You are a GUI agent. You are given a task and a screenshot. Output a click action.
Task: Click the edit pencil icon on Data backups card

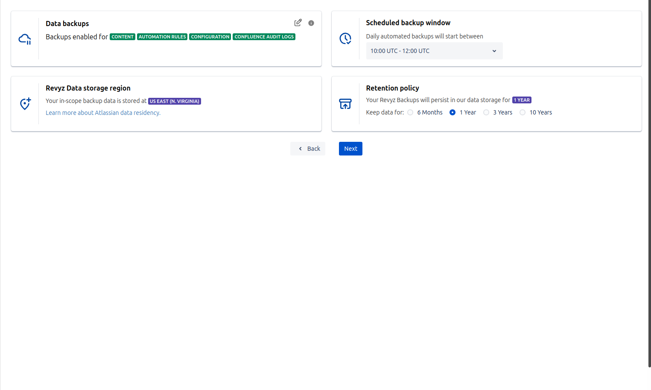coord(298,22)
